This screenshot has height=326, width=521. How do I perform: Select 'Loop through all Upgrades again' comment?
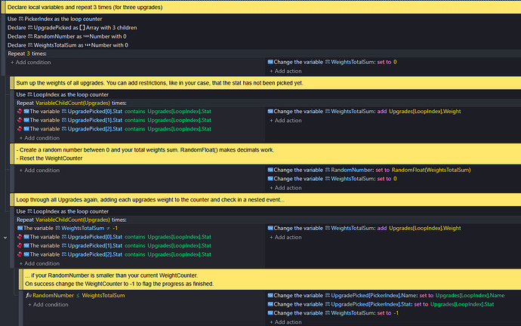click(267, 200)
